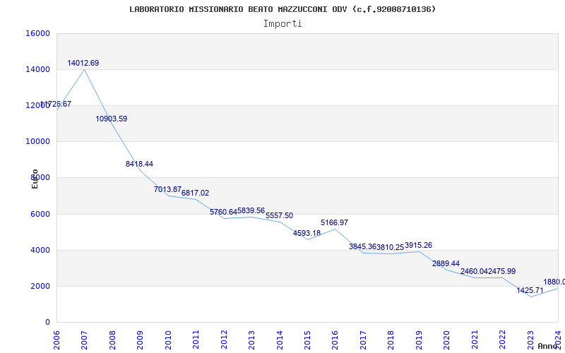This screenshot has height=353, width=565.
Task: Click the Importi subtitle
Action: [x=282, y=24]
